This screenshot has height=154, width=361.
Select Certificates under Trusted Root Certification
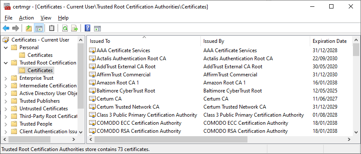[40, 70]
